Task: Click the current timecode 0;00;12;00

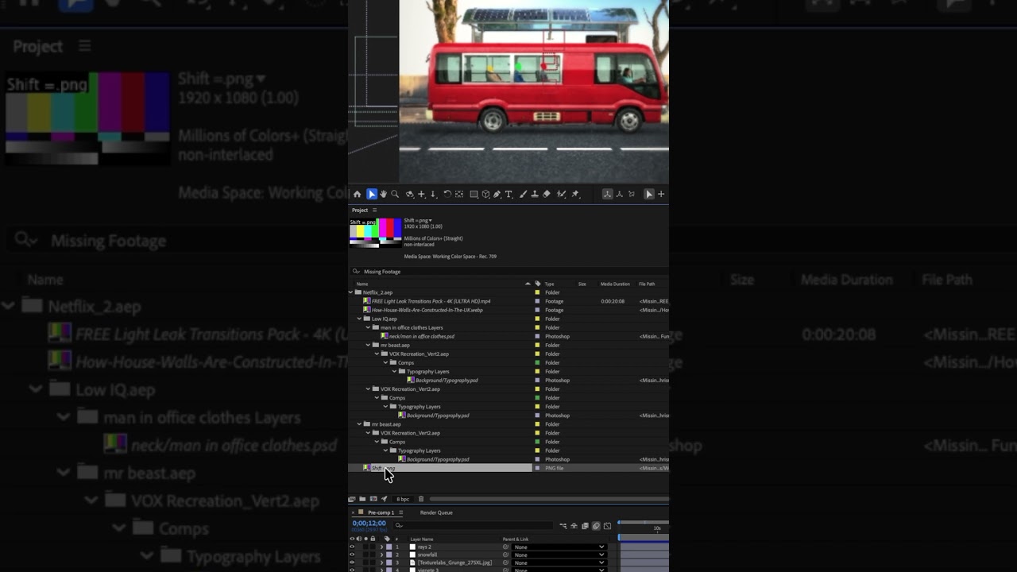Action: pyautogui.click(x=369, y=524)
